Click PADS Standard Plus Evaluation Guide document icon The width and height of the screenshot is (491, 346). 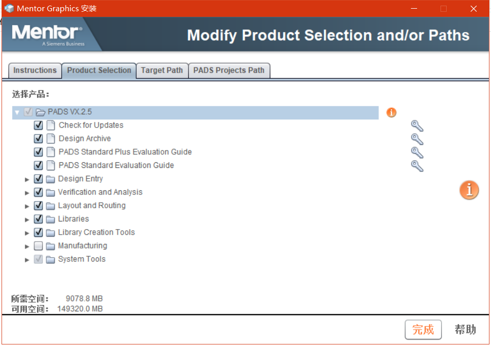pyautogui.click(x=50, y=152)
